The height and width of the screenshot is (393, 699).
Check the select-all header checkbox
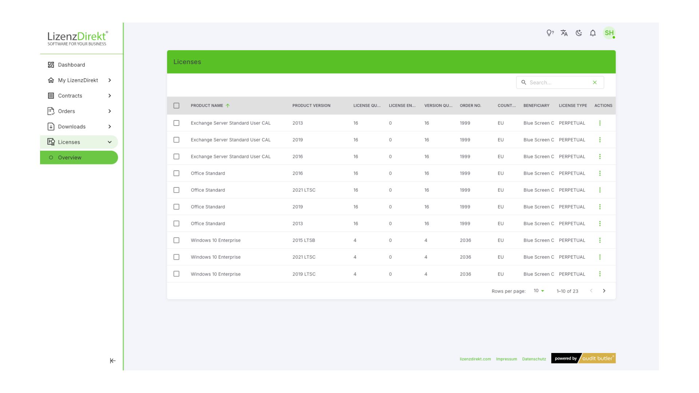176,106
